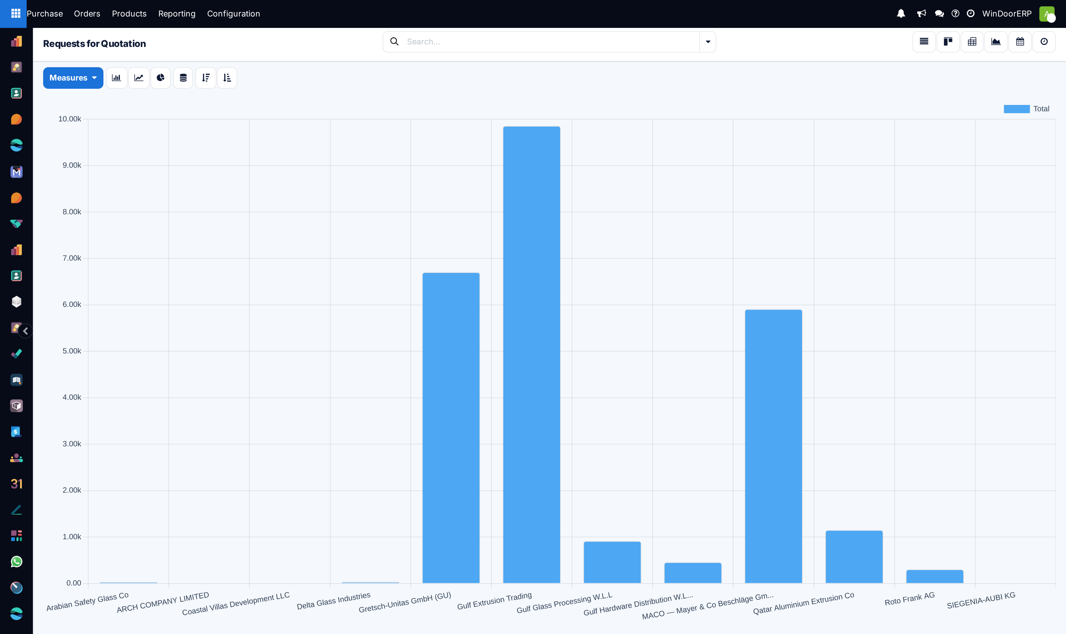Sort chart in descending order
The height and width of the screenshot is (634, 1066).
coord(206,78)
